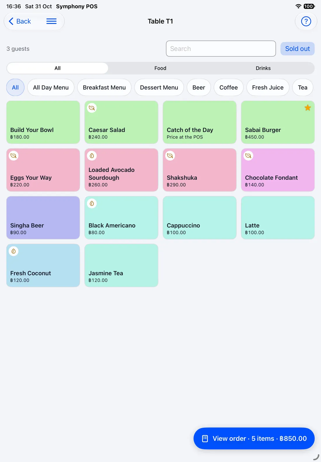Tap the leaf icon on Caesar Salad

[x=92, y=108]
